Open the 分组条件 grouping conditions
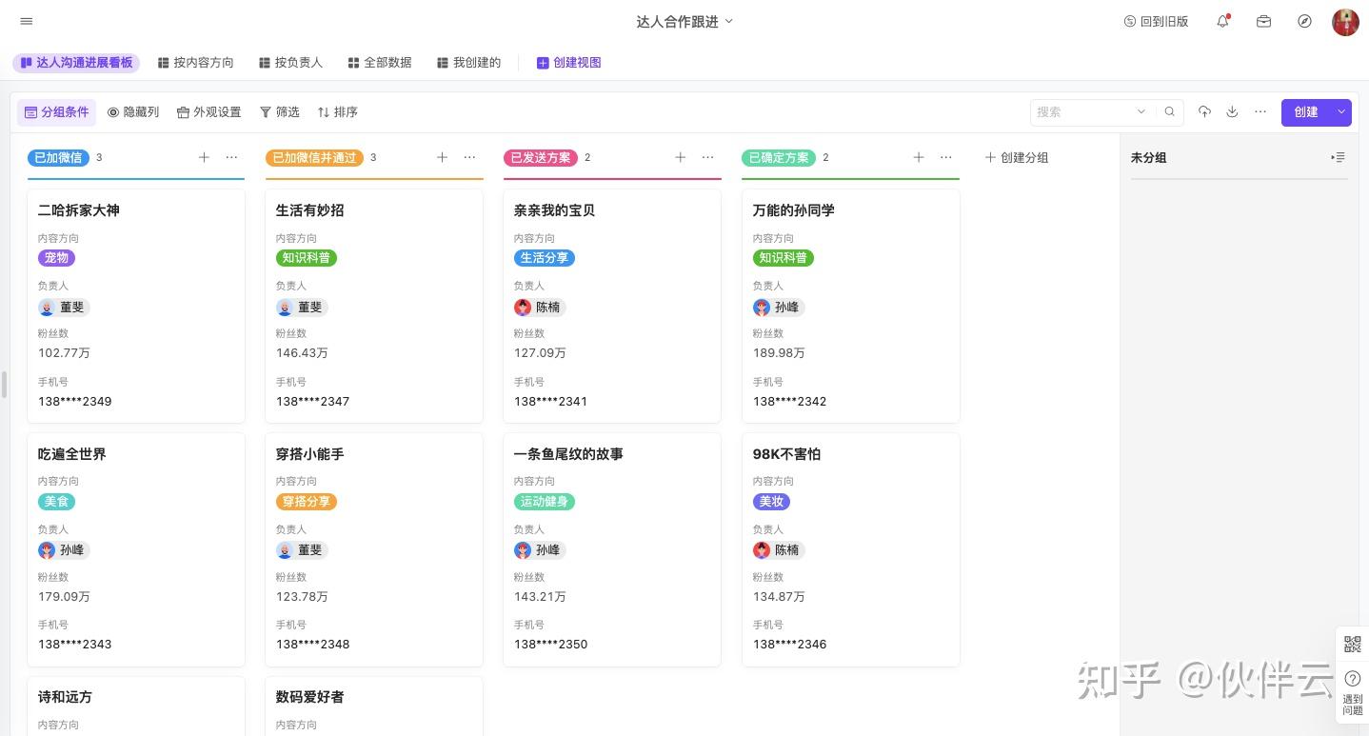 56,111
